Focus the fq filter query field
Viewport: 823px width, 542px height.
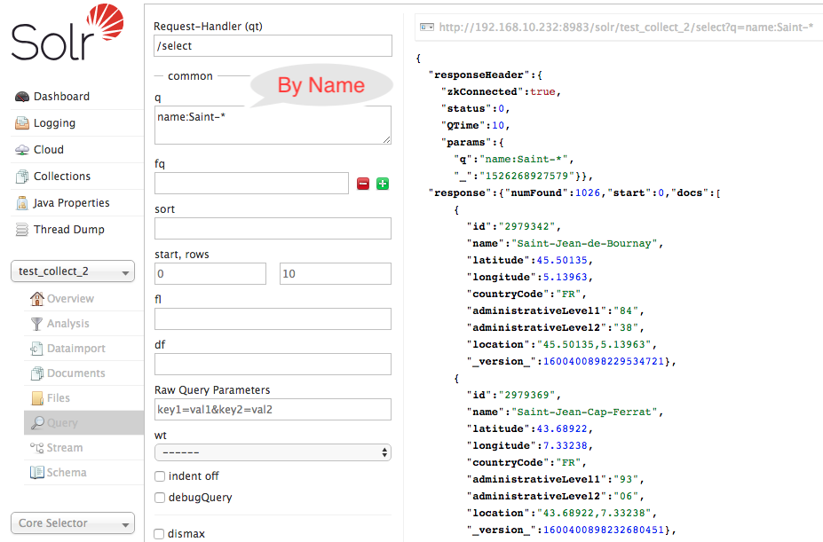251,183
